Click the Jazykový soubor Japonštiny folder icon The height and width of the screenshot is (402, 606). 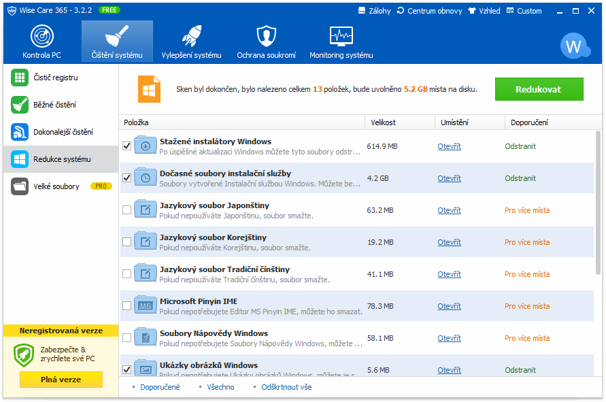pos(146,210)
